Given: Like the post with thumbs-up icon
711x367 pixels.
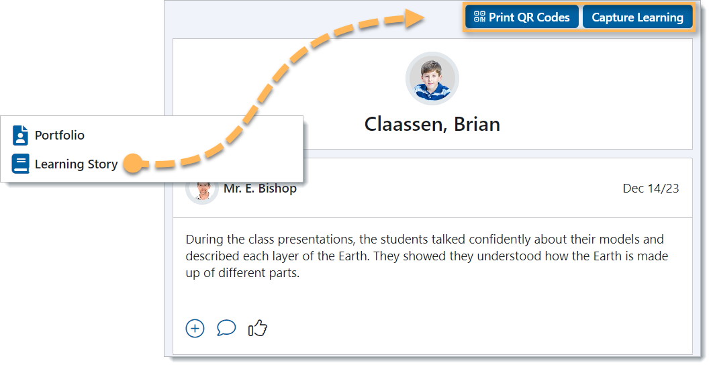Looking at the screenshot, I should [258, 327].
